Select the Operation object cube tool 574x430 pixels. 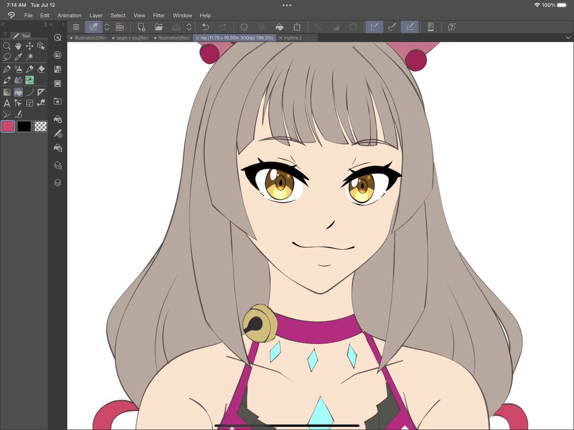point(41,46)
